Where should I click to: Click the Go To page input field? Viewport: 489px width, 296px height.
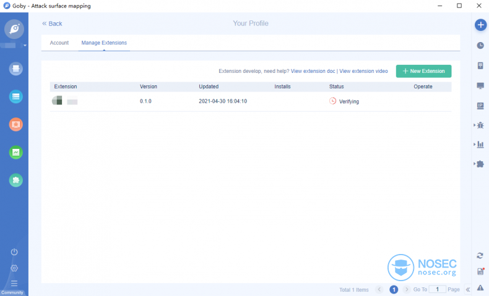coord(437,289)
